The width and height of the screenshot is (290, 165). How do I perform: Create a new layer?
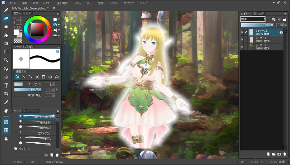pos(268,154)
